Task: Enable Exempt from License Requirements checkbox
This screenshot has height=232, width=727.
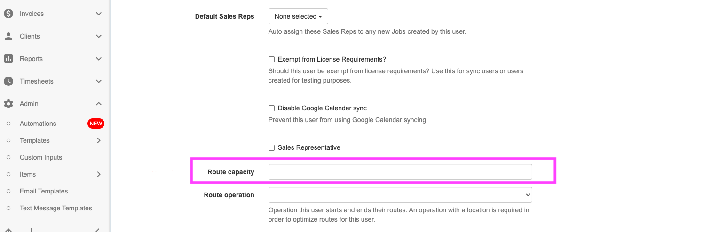Action: click(x=271, y=59)
